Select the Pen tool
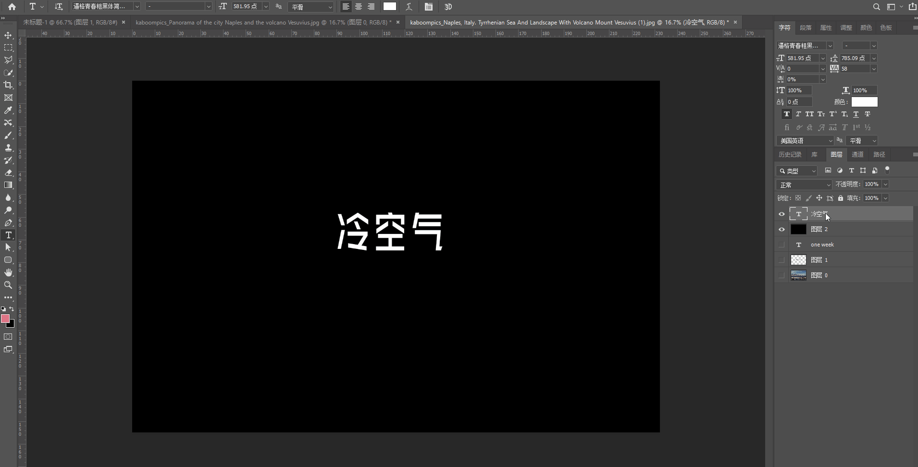This screenshot has height=467, width=918. [x=8, y=222]
